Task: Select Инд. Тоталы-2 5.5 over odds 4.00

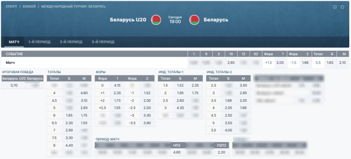Action: (228, 130)
